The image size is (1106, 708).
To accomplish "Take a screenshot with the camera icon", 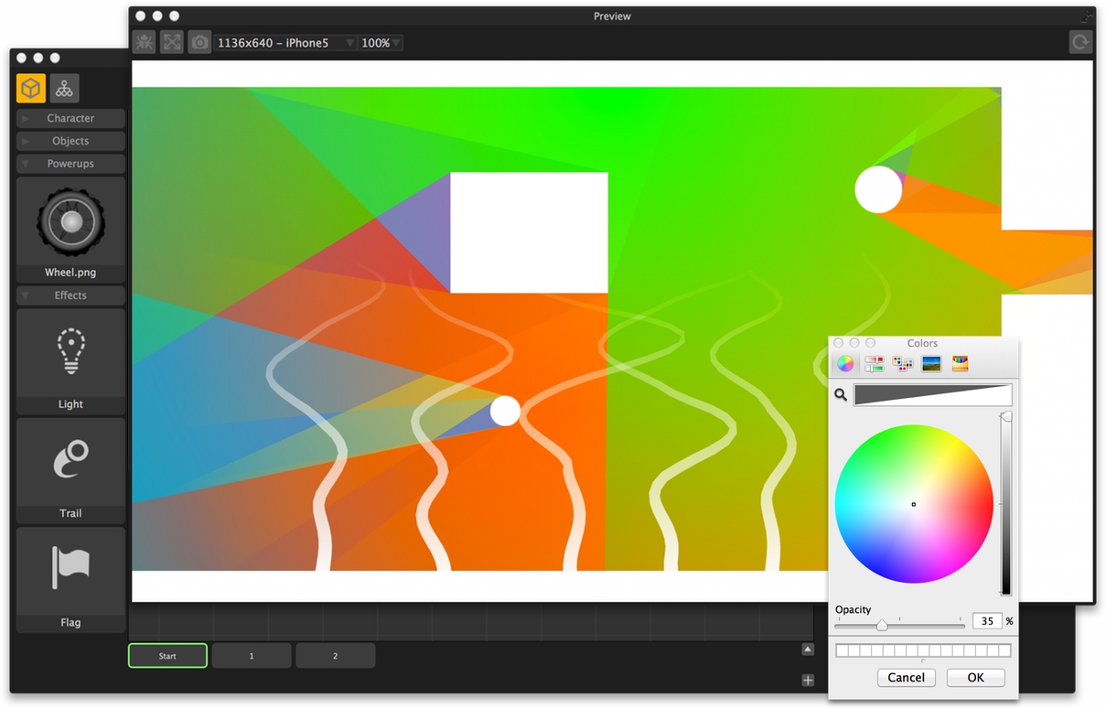I will click(x=199, y=42).
